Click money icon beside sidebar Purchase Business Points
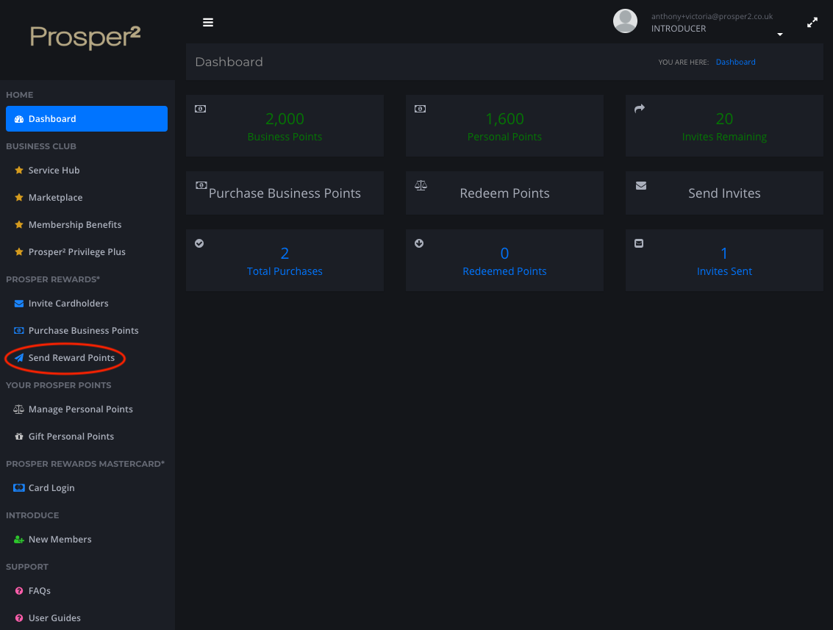 pyautogui.click(x=19, y=330)
